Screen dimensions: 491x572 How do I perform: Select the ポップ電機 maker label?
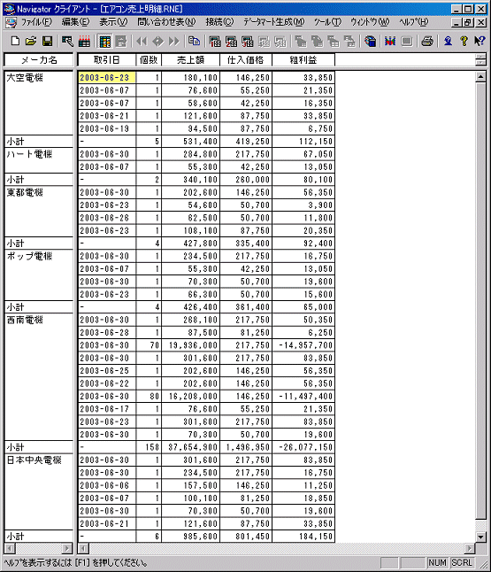tap(29, 256)
